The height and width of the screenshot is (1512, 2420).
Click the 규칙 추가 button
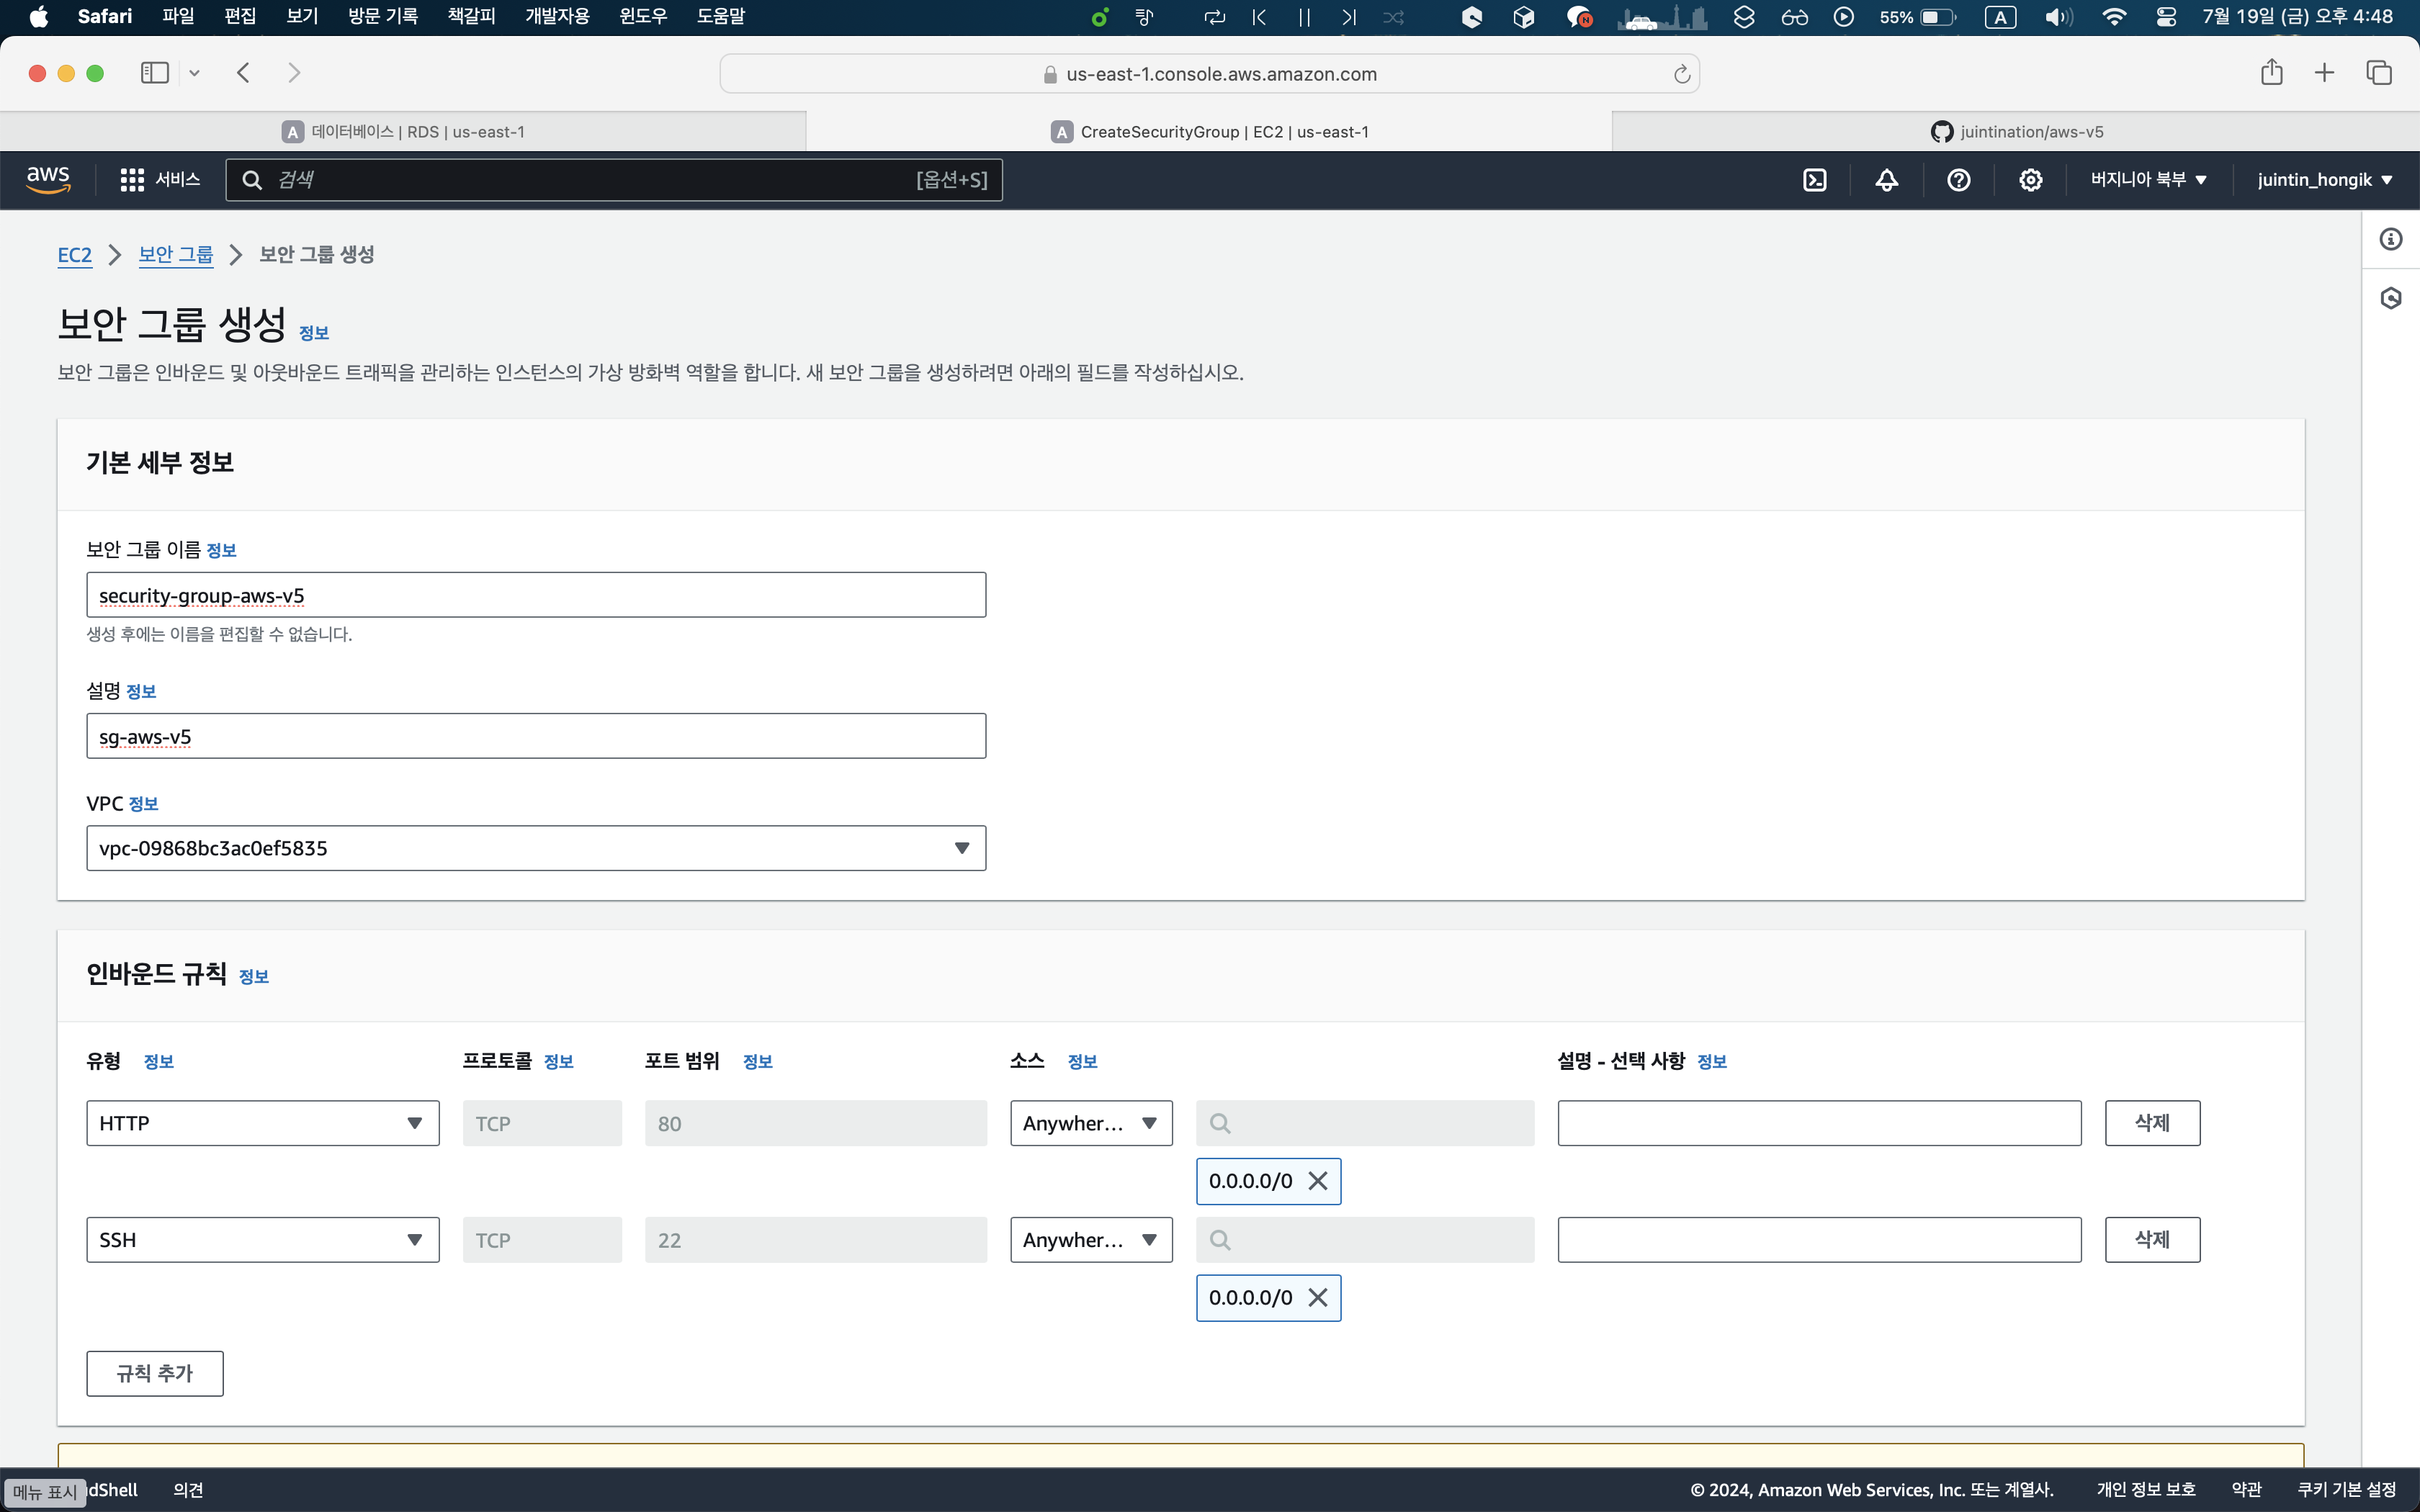[155, 1374]
